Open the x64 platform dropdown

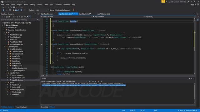click(x=42, y=10)
